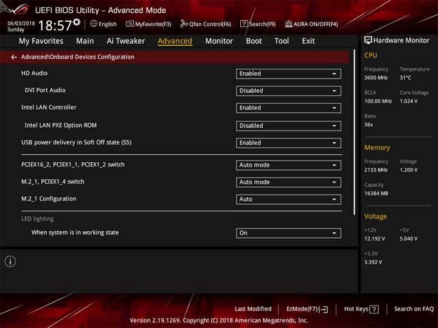The image size is (438, 328).
Task: Click +12V reading 12.192 V
Action: point(375,239)
